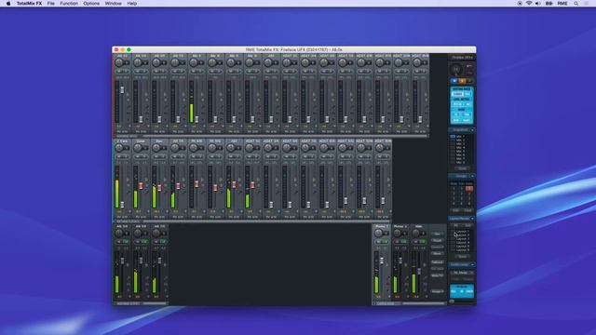
Task: Click the Main output fader handle
Action: [x=419, y=271]
